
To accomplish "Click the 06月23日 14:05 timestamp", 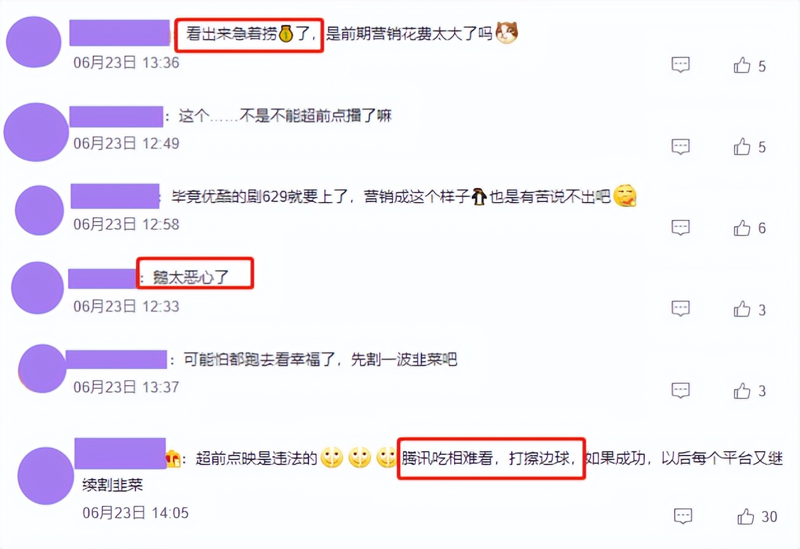I will click(x=135, y=512).
